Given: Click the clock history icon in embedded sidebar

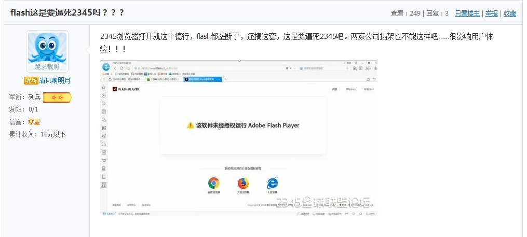Looking at the screenshot, I should 104,95.
